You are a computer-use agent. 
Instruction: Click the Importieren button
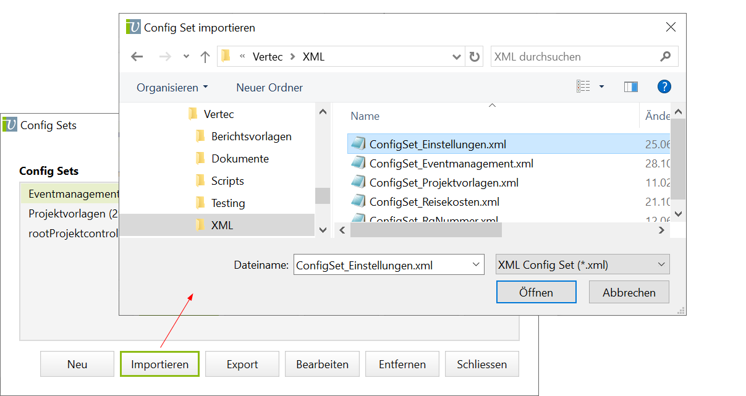pyautogui.click(x=159, y=364)
